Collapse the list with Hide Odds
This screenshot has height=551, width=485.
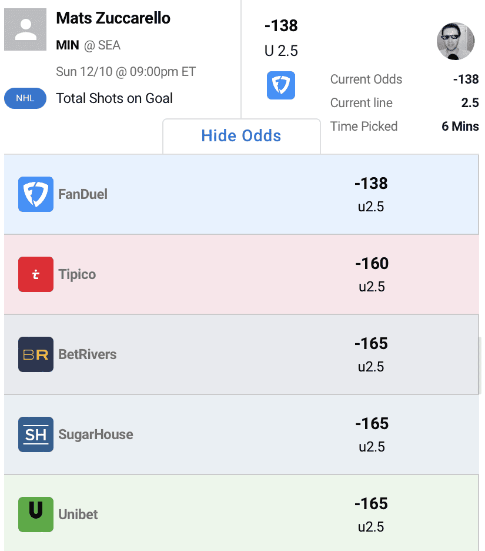click(241, 136)
